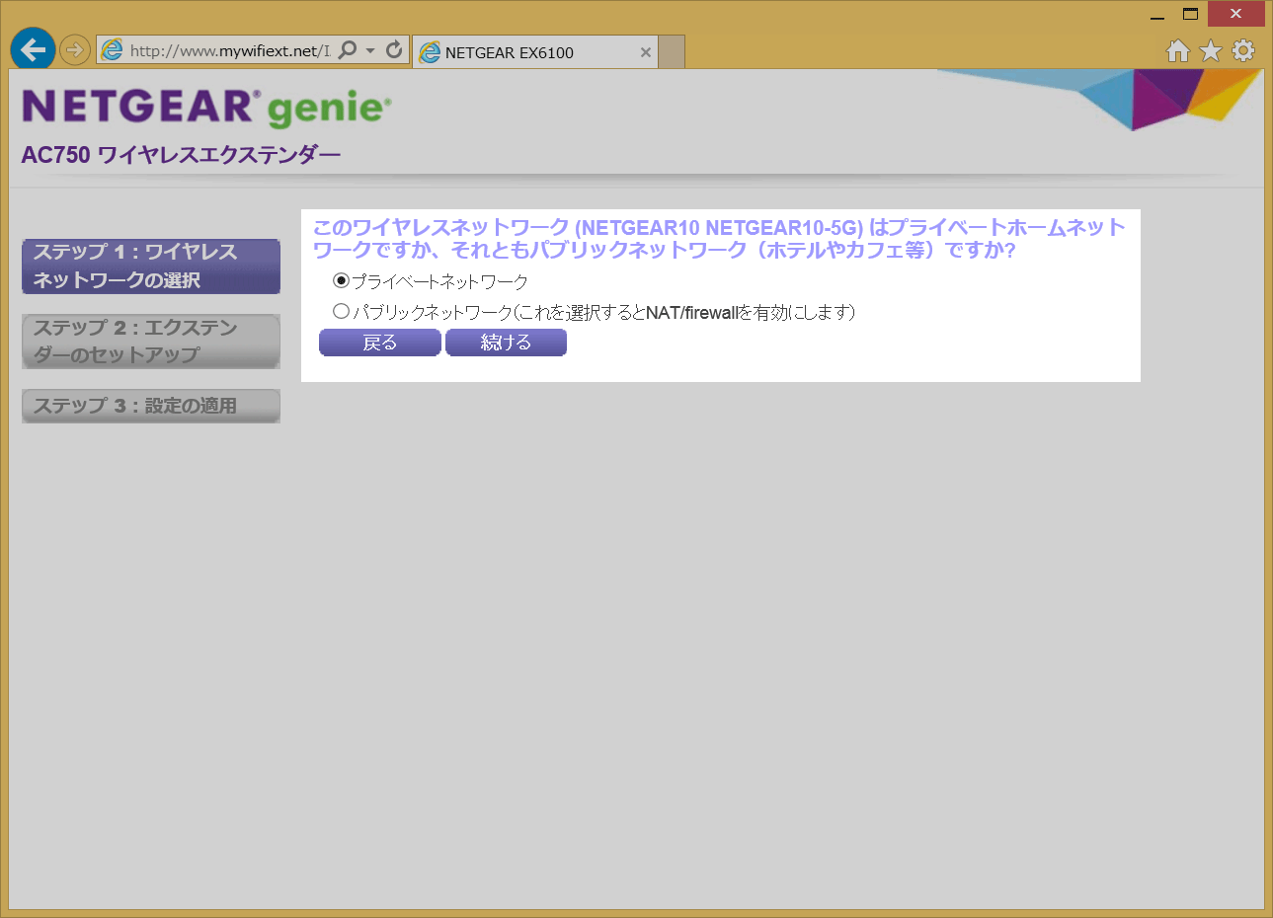Click the mywifiext.net URL address field
Viewport: 1273px width, 918px height.
point(227,50)
